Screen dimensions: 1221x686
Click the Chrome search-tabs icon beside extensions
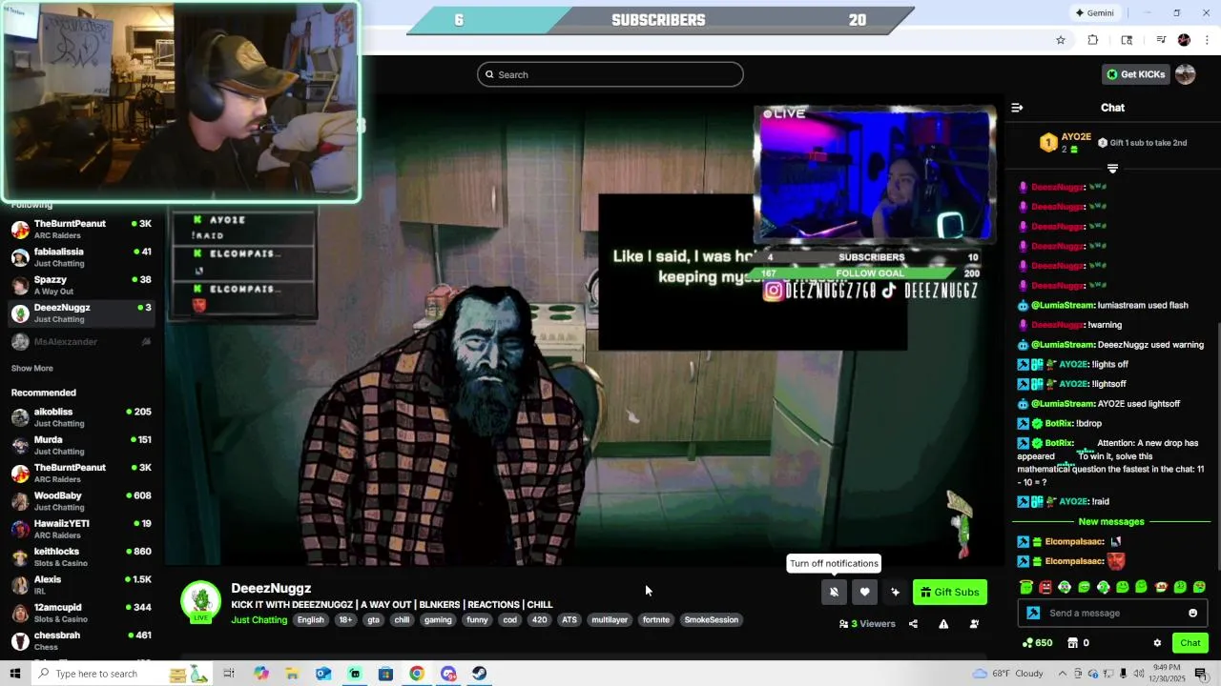[1127, 40]
